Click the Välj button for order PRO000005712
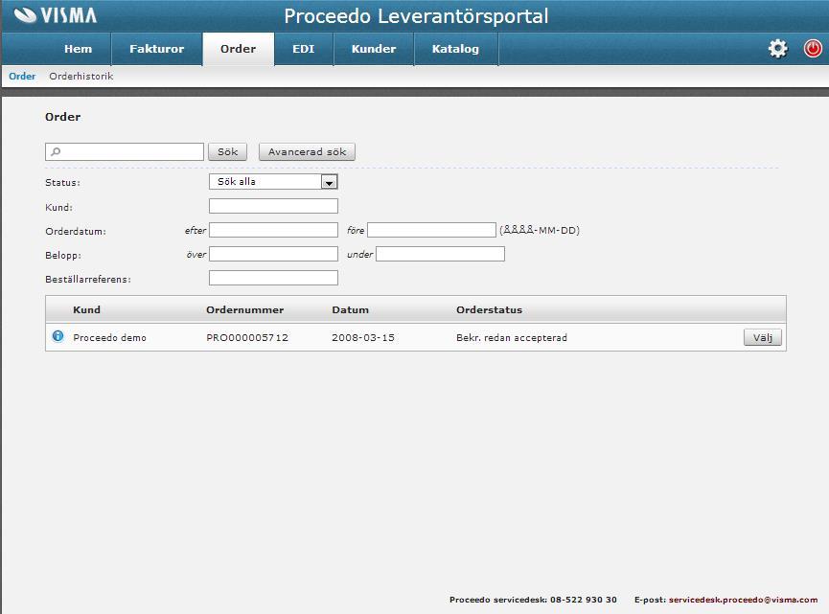829x614 pixels. click(x=762, y=337)
